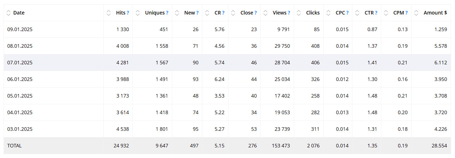Click the CPC help question mark
This screenshot has height=158, width=455.
click(x=347, y=13)
